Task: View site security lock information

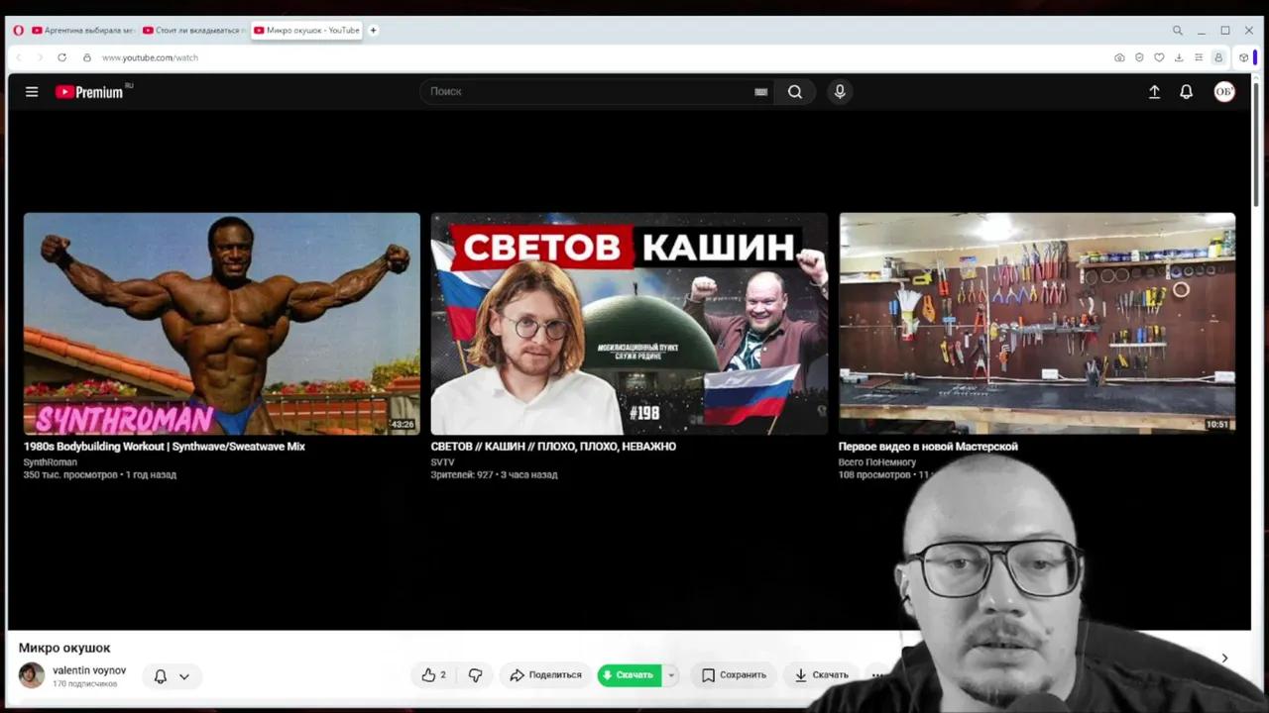Action: 87,57
